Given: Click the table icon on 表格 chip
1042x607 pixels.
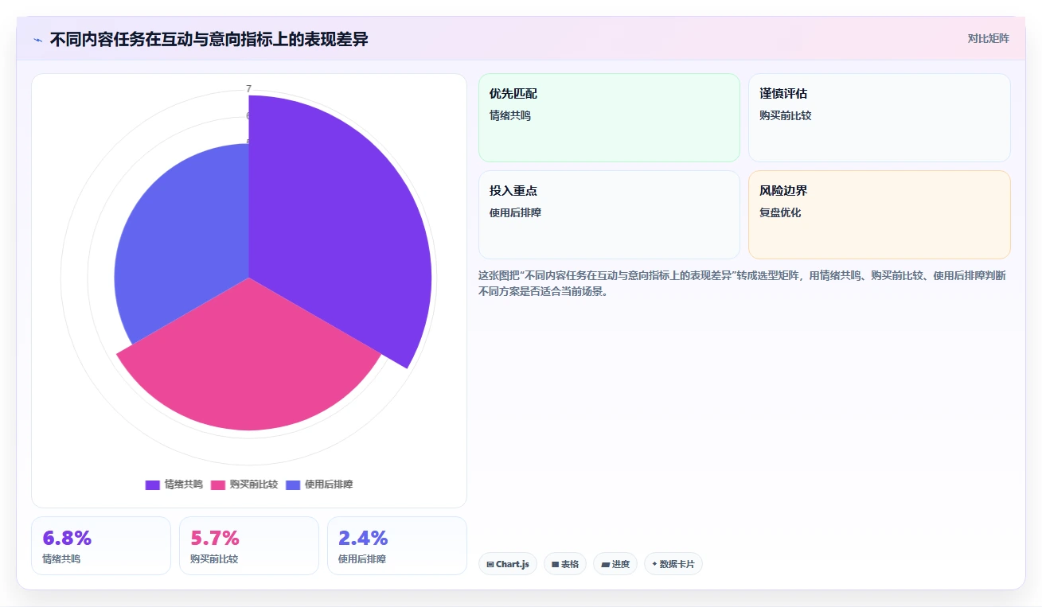Looking at the screenshot, I should pyautogui.click(x=556, y=564).
